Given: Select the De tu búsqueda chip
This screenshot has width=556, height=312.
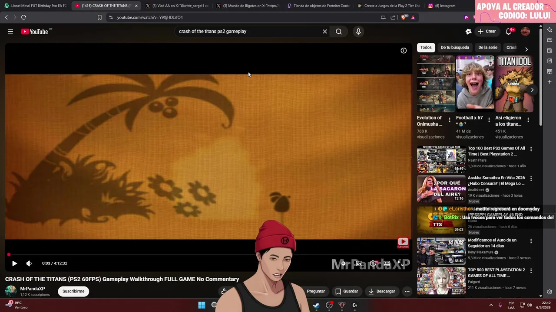Looking at the screenshot, I should point(455,47).
